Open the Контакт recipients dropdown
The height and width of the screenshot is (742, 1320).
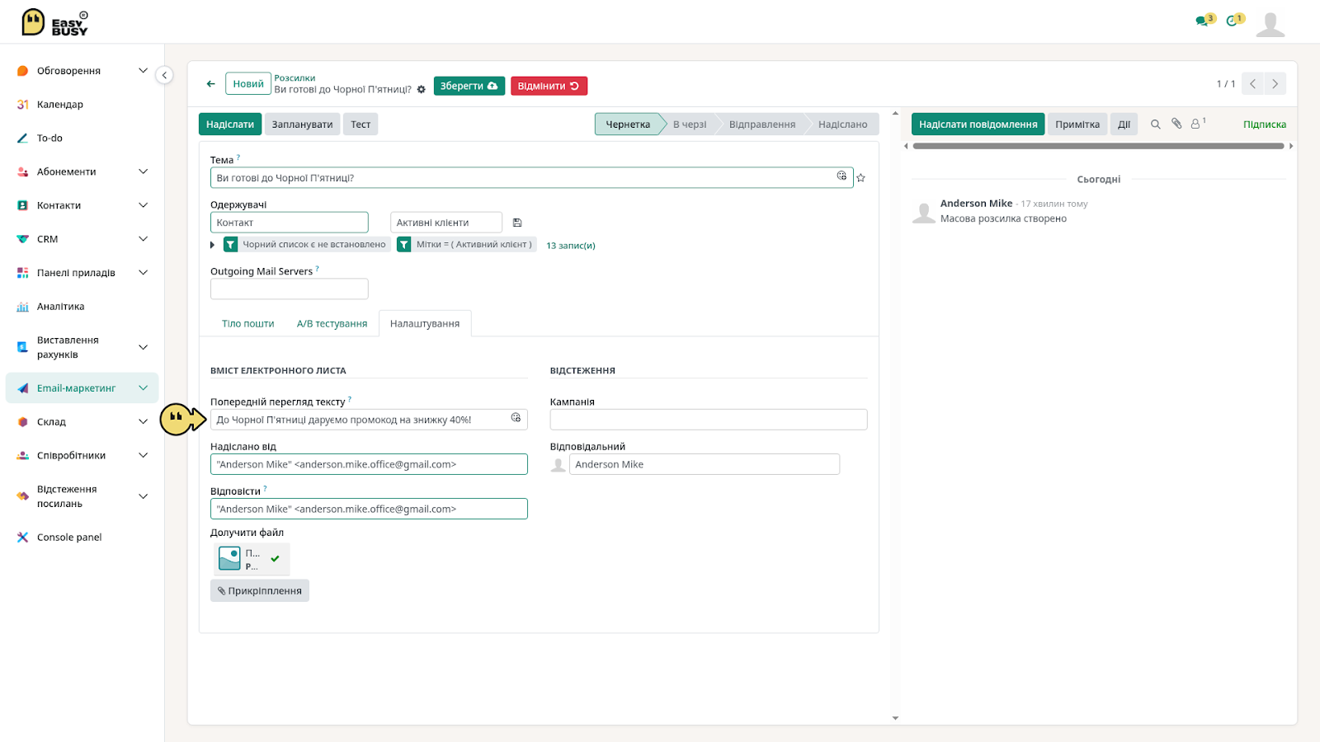pyautogui.click(x=290, y=223)
